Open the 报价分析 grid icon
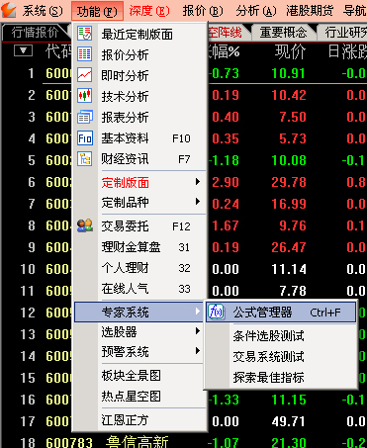The width and height of the screenshot is (367, 448). click(84, 54)
